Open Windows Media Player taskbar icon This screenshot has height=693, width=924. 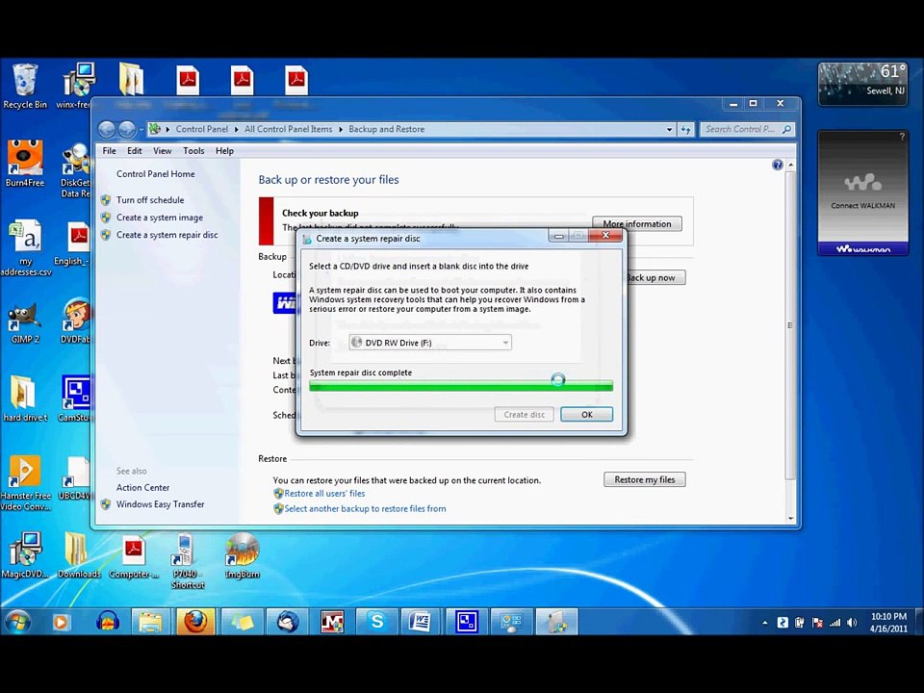(61, 622)
